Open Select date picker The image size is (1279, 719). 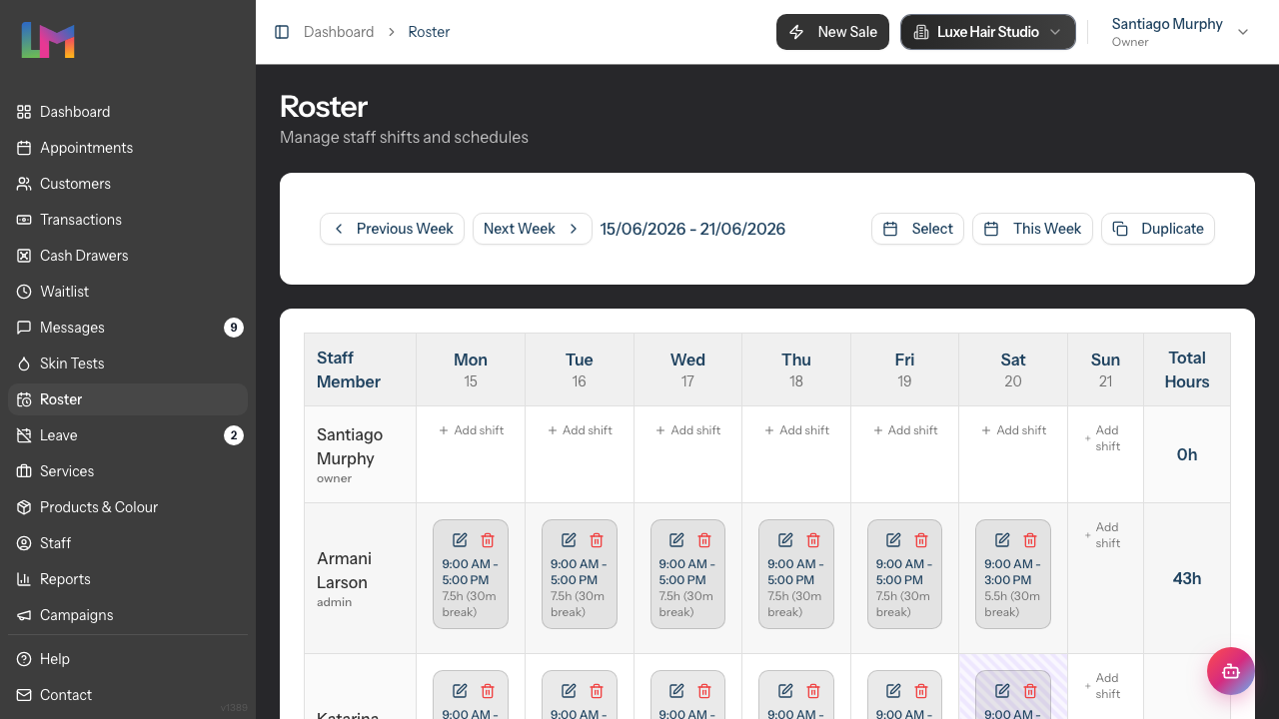tap(917, 229)
